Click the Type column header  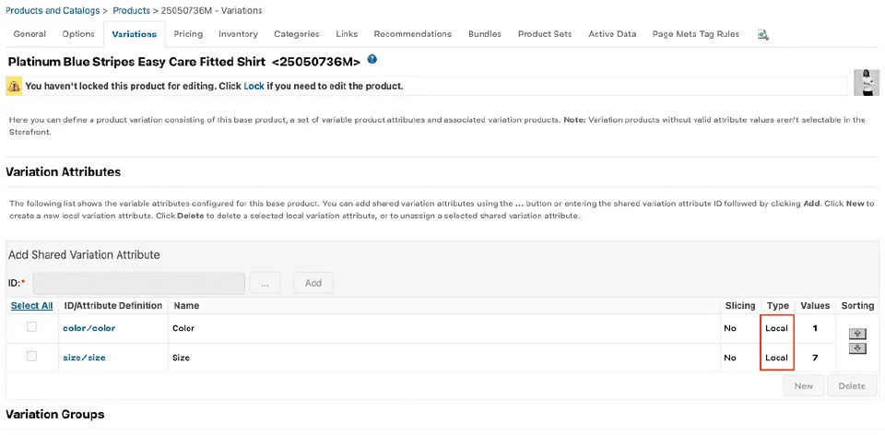(x=778, y=305)
